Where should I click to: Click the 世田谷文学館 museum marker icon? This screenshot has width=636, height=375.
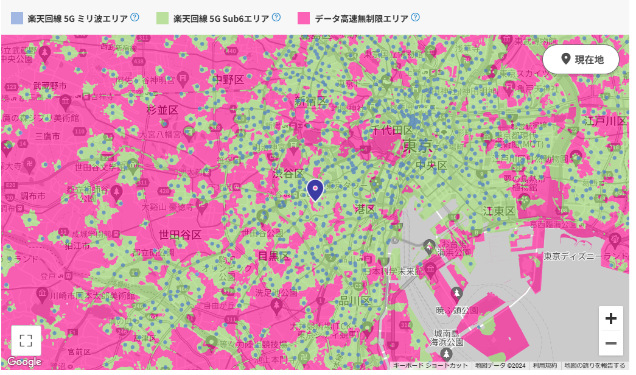pos(133,166)
